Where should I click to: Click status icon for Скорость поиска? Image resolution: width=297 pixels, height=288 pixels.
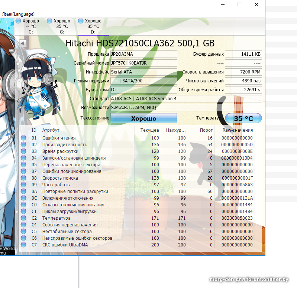[x=23, y=178]
